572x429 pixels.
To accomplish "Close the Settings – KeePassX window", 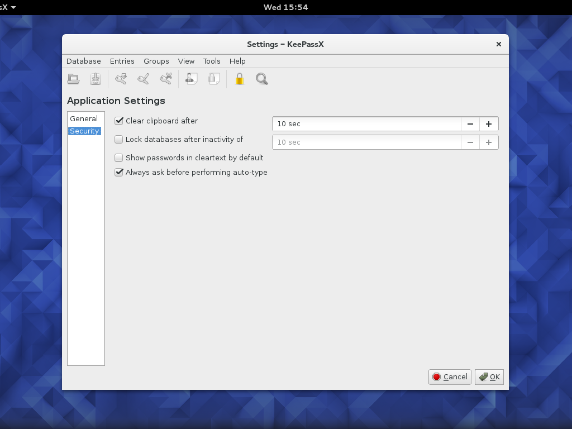I will [x=499, y=44].
